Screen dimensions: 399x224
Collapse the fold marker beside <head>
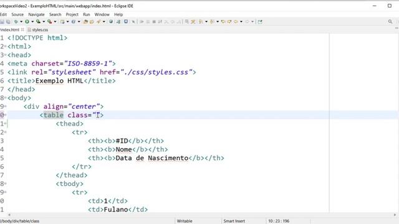click(x=6, y=55)
